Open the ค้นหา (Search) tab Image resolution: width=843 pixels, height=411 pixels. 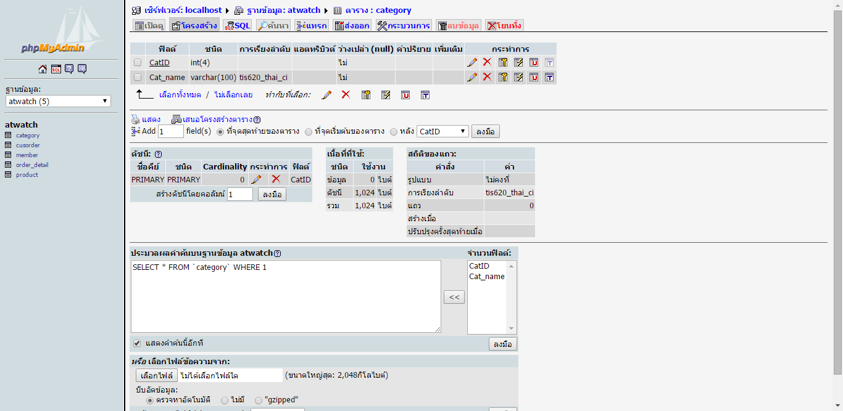click(x=273, y=25)
